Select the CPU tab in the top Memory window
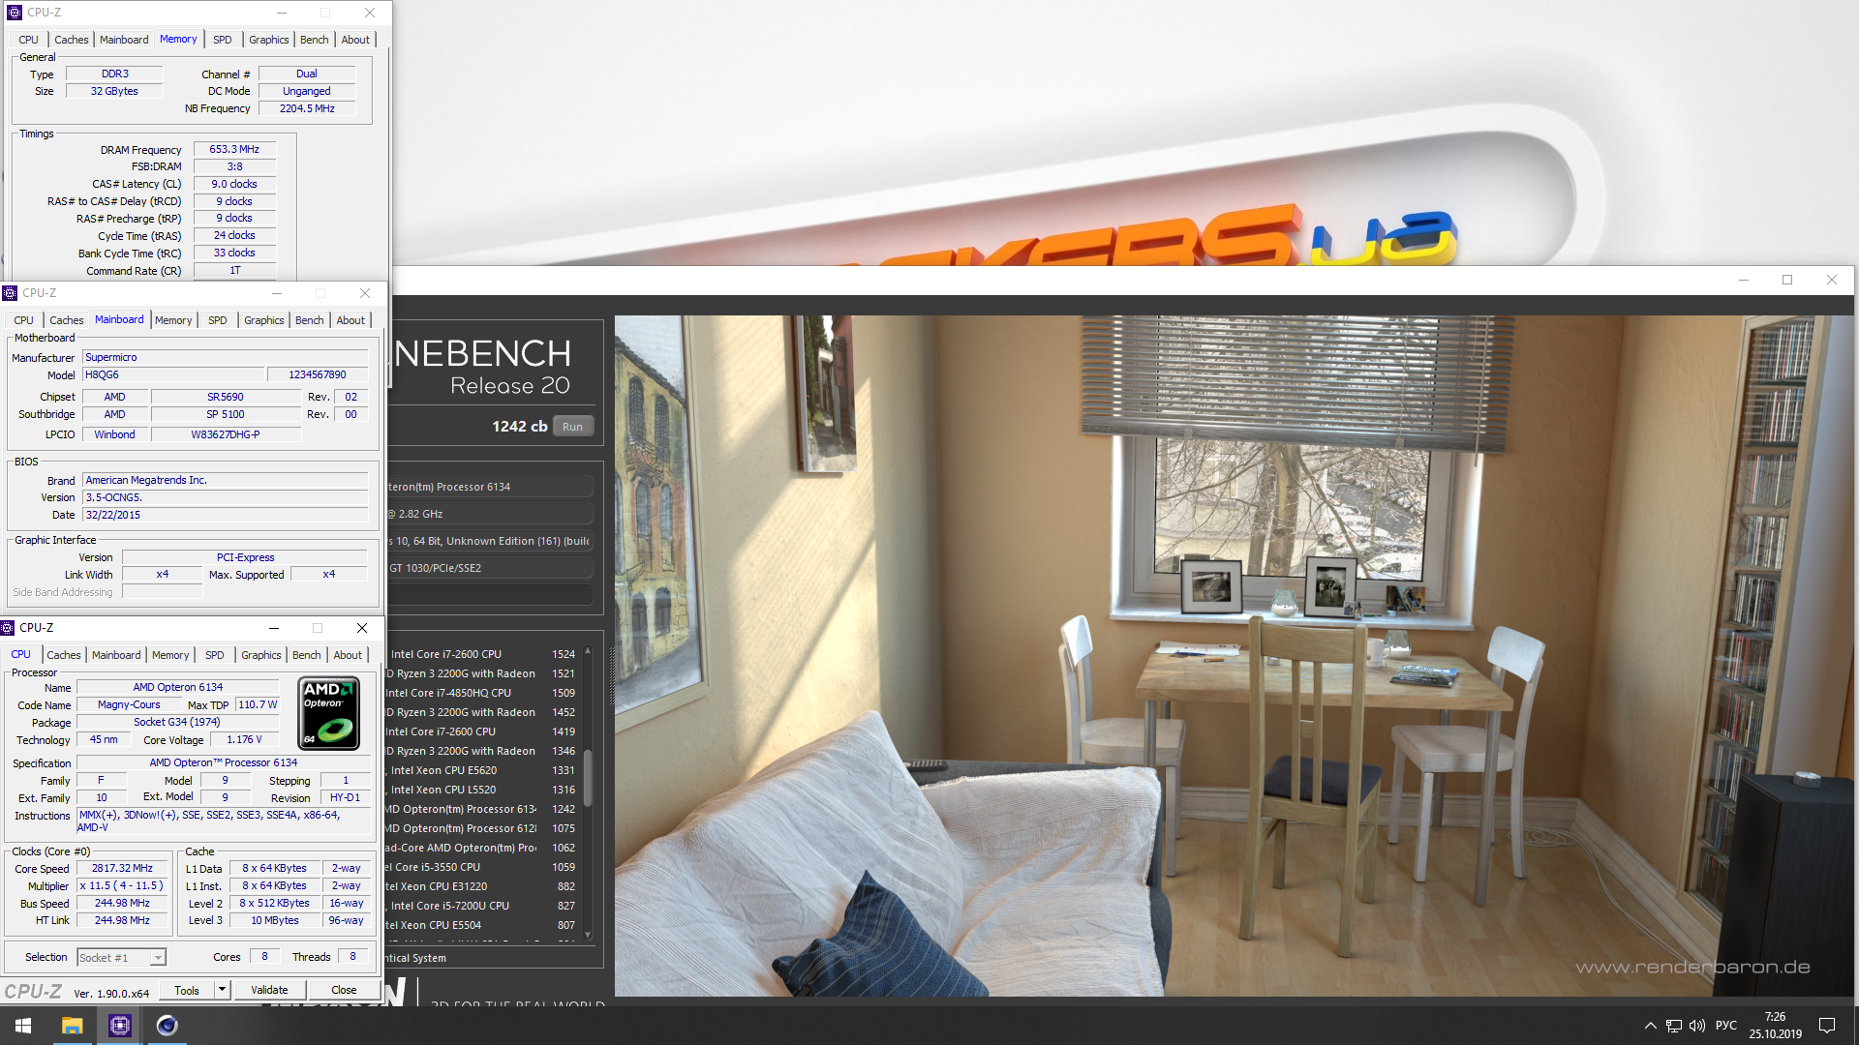The image size is (1859, 1045). 29,40
